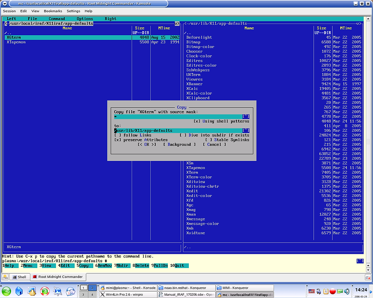
Task: Open the history dropdown of the destination path field
Action: click(x=246, y=130)
